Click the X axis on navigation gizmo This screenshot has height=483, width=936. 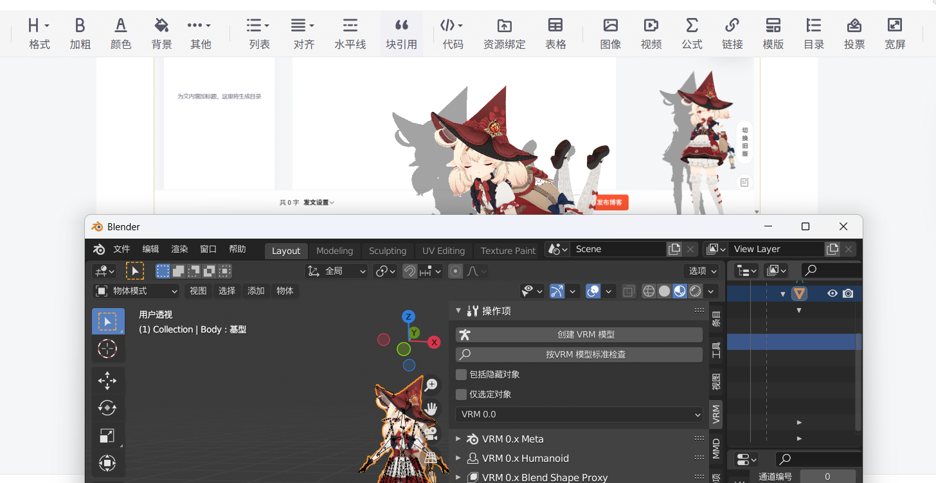[435, 342]
